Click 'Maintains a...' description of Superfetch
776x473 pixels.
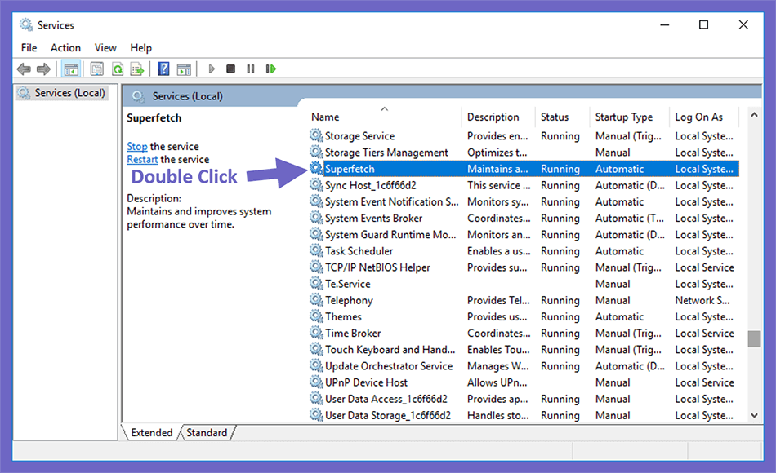(x=497, y=169)
